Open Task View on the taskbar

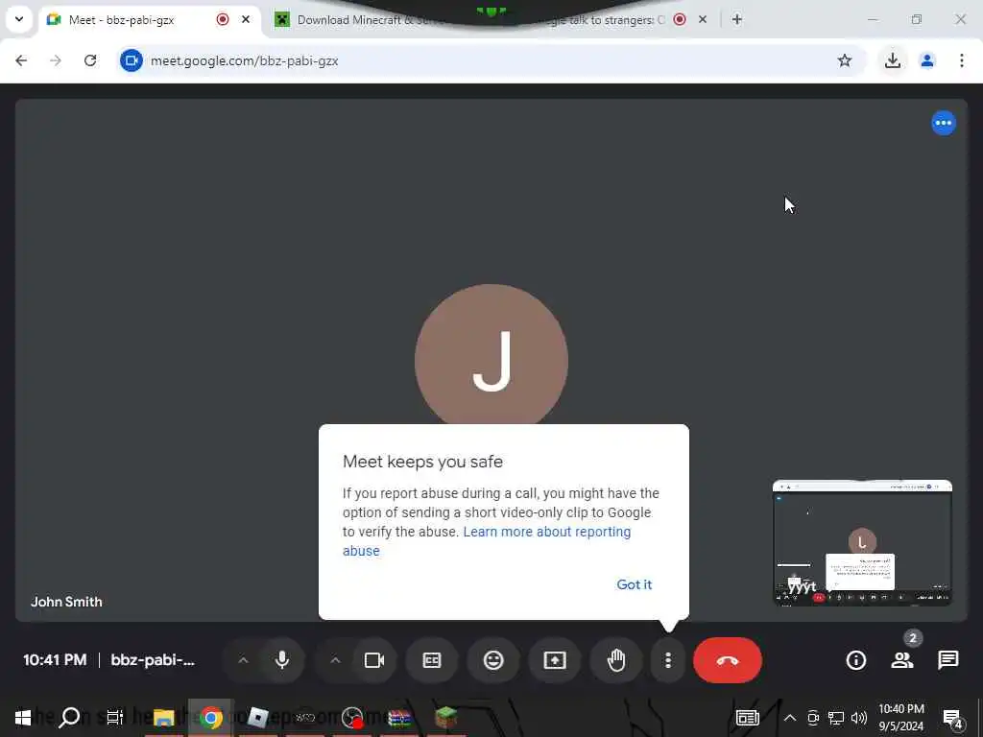[x=115, y=718]
